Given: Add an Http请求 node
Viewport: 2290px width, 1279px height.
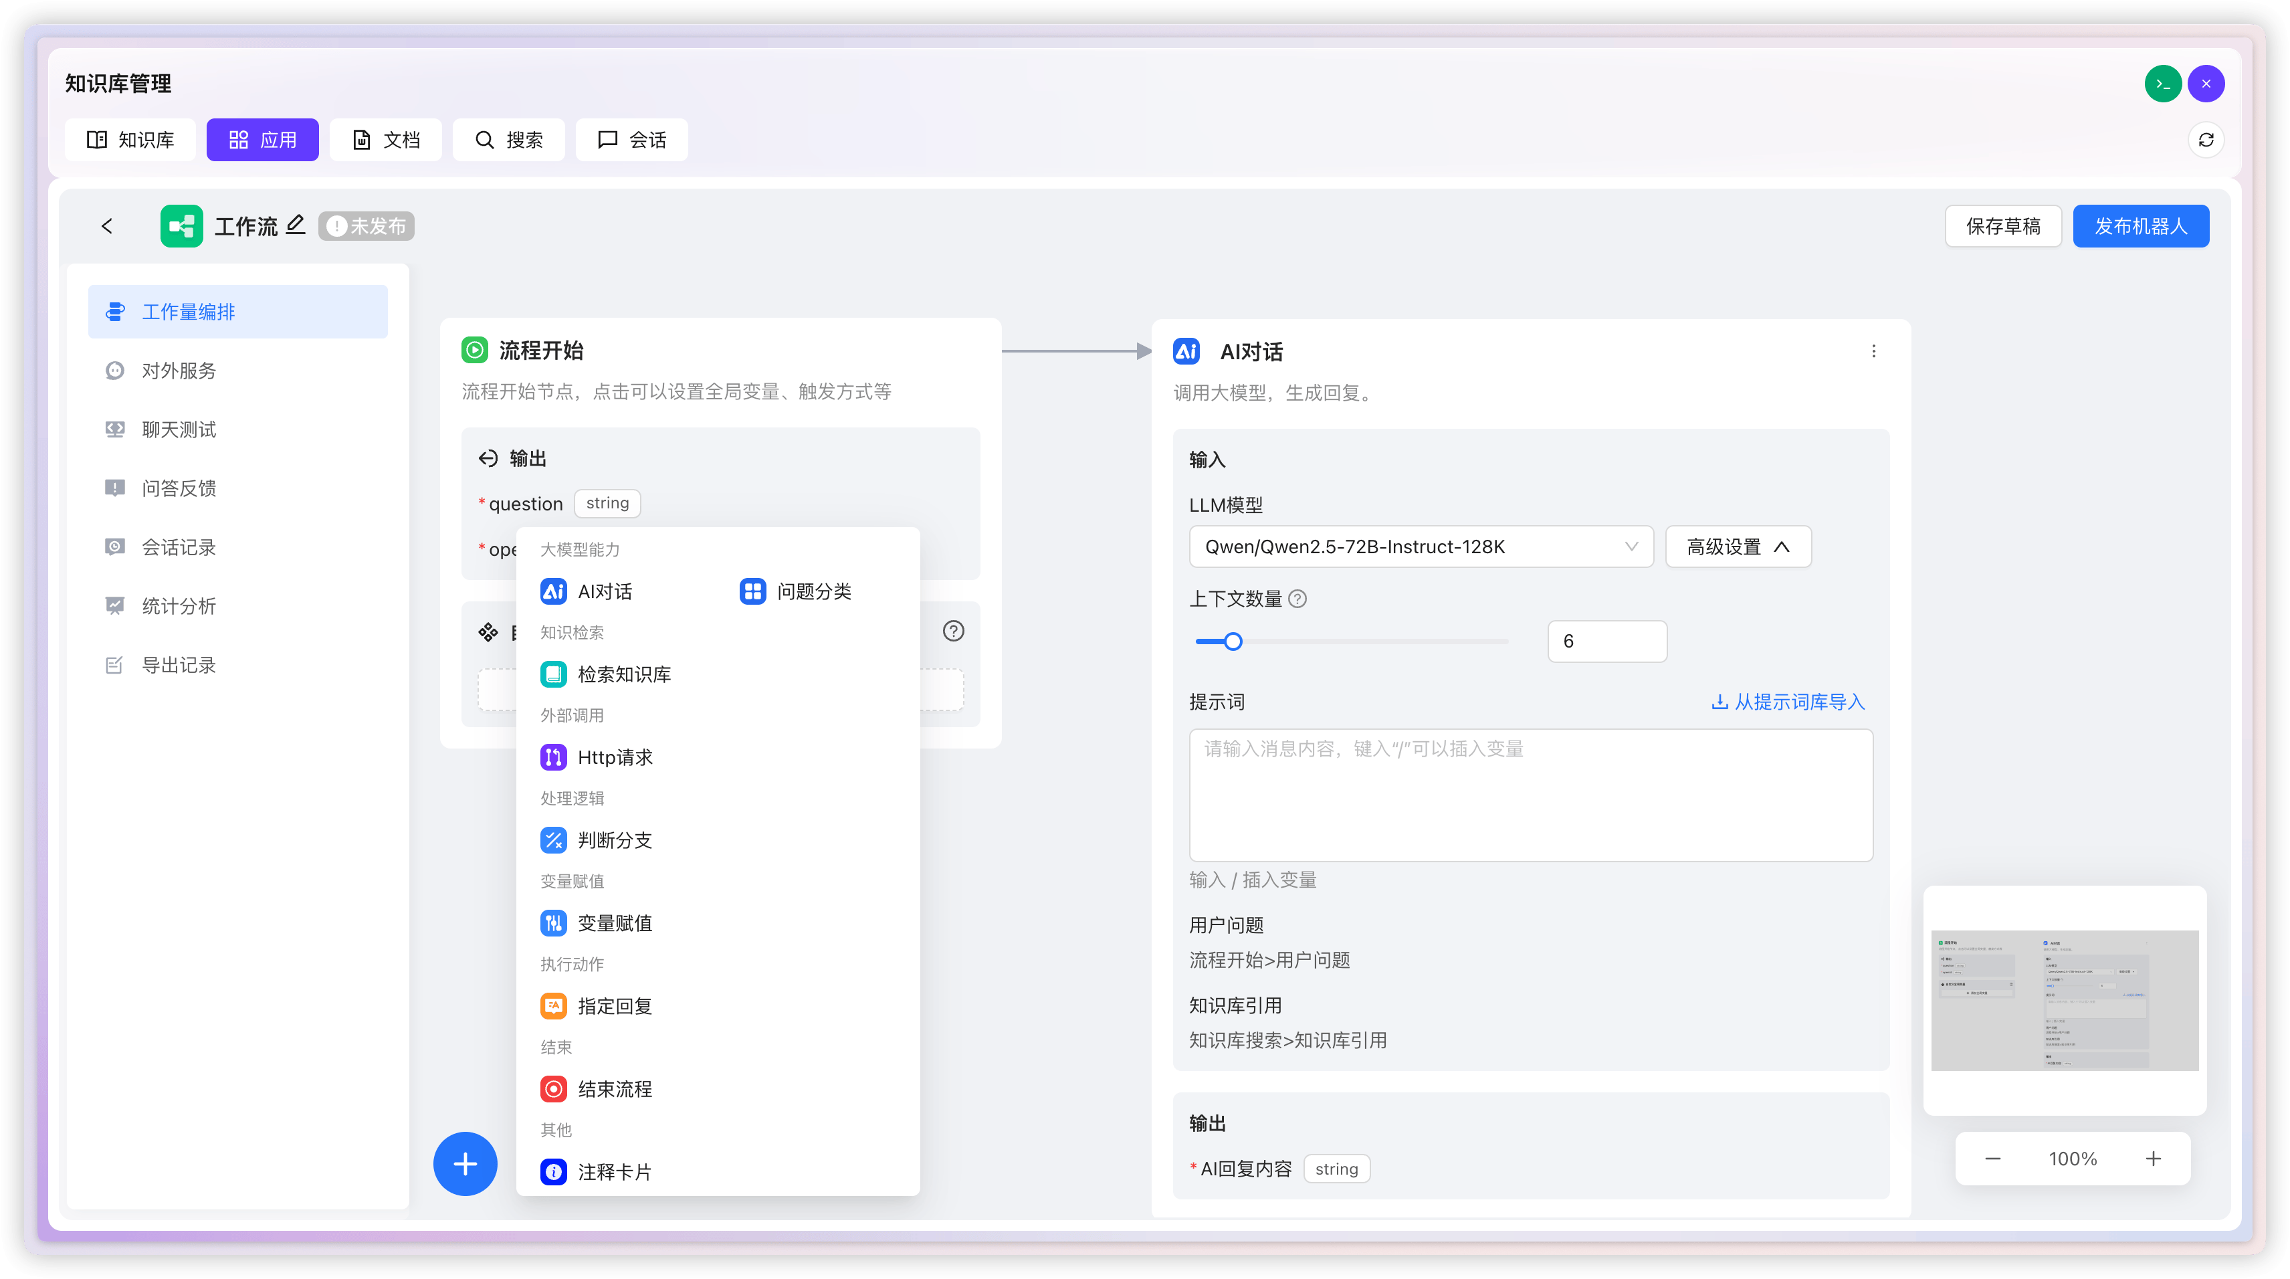Looking at the screenshot, I should pos(597,757).
